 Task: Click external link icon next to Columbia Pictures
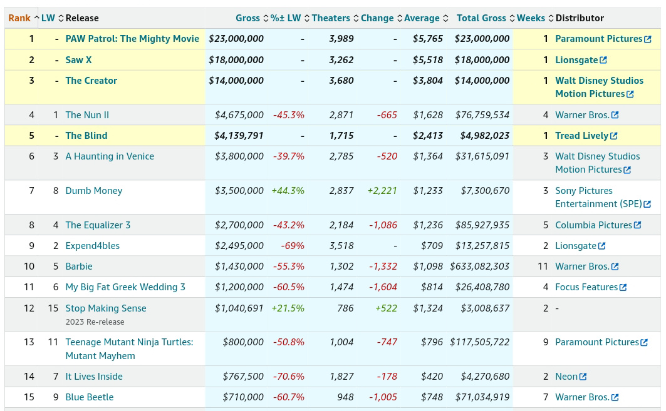click(x=638, y=225)
